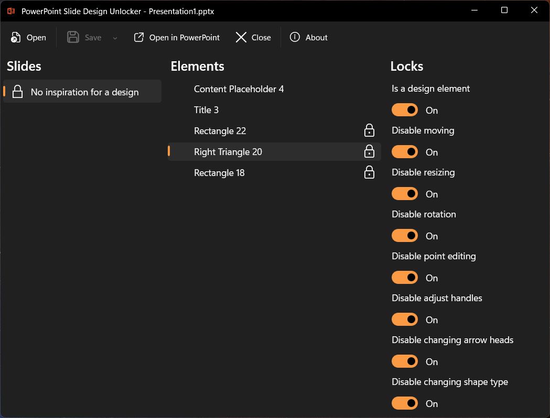Expand the Save dropdown chevron
The width and height of the screenshot is (550, 418).
pyautogui.click(x=115, y=38)
